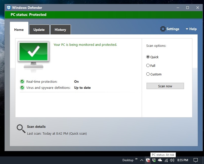Click the Scan details magnifier icon
Viewport: 204px width, 164px height.
point(21,129)
